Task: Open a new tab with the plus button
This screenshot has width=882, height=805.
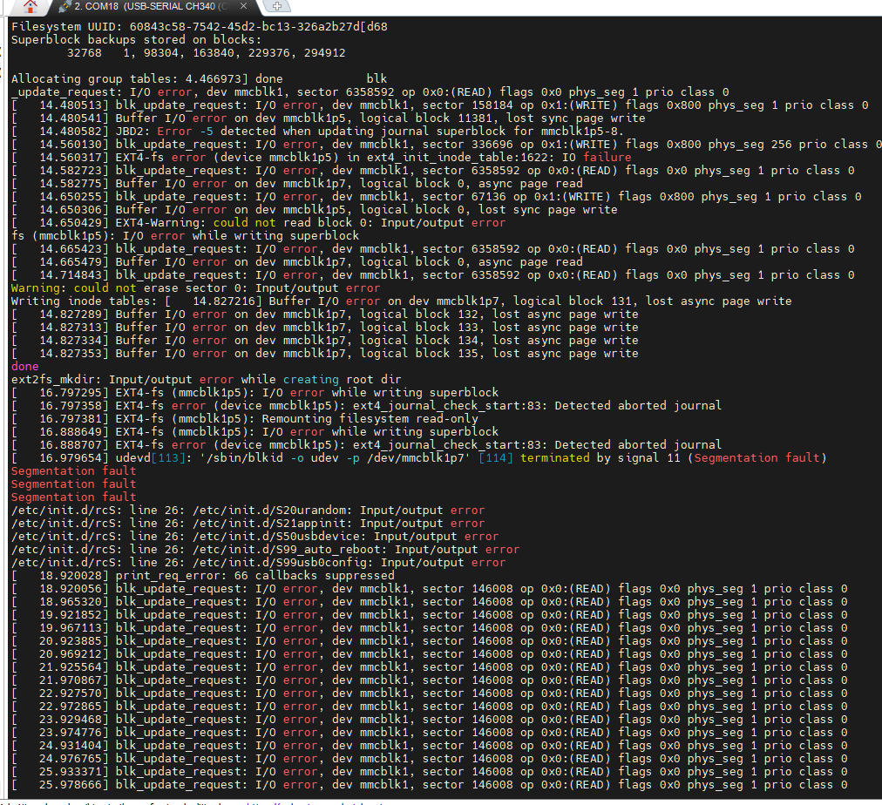Action: tap(277, 6)
